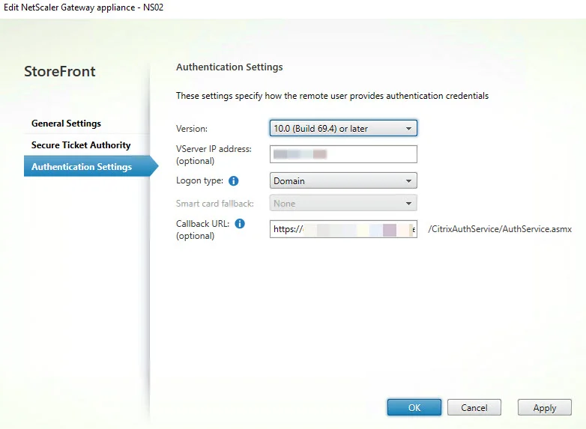Open the Secure Ticket Authority tab
Viewport: 586px width, 429px height.
pyautogui.click(x=81, y=144)
